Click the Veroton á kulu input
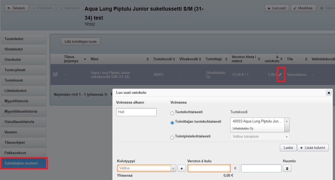Image resolution: width=335 pixels, height=180 pixels. (x=209, y=169)
